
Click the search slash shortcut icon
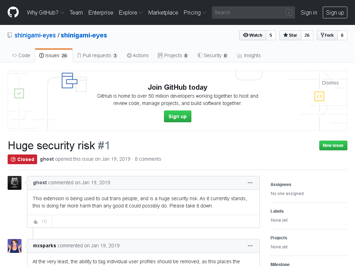pyautogui.click(x=289, y=12)
